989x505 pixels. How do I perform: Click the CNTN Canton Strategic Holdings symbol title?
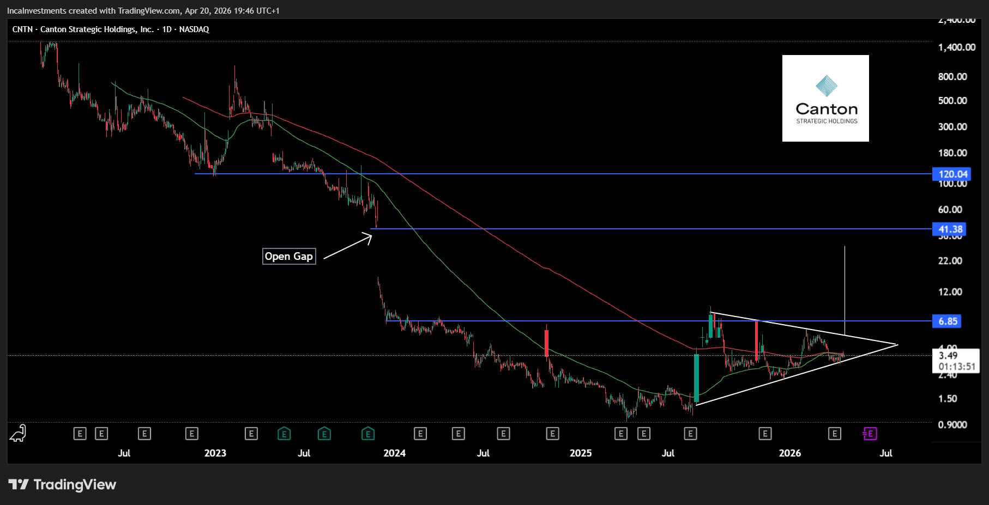coord(111,29)
